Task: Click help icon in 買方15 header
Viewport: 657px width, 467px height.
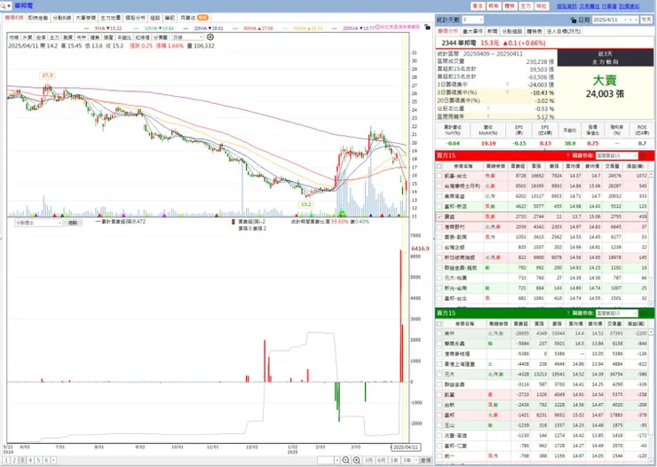Action: pos(567,155)
